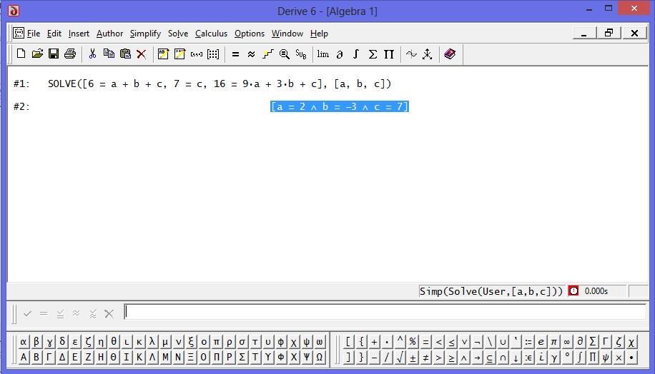The width and height of the screenshot is (655, 374).
Task: Click the Cut scissors icon
Action: 92,54
